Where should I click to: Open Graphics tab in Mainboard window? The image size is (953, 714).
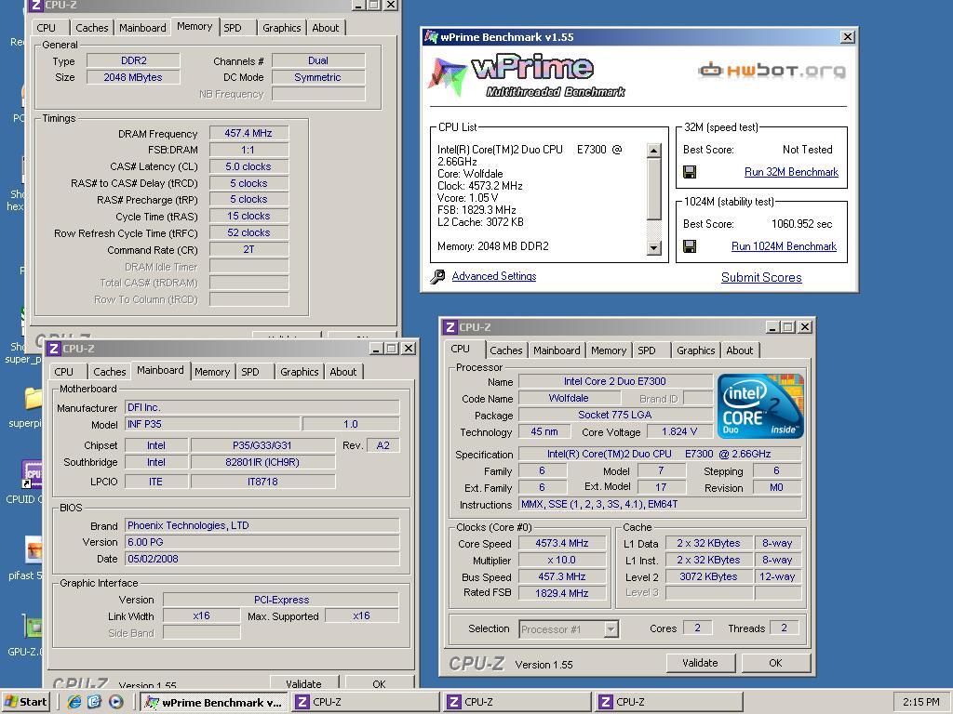[x=299, y=372]
